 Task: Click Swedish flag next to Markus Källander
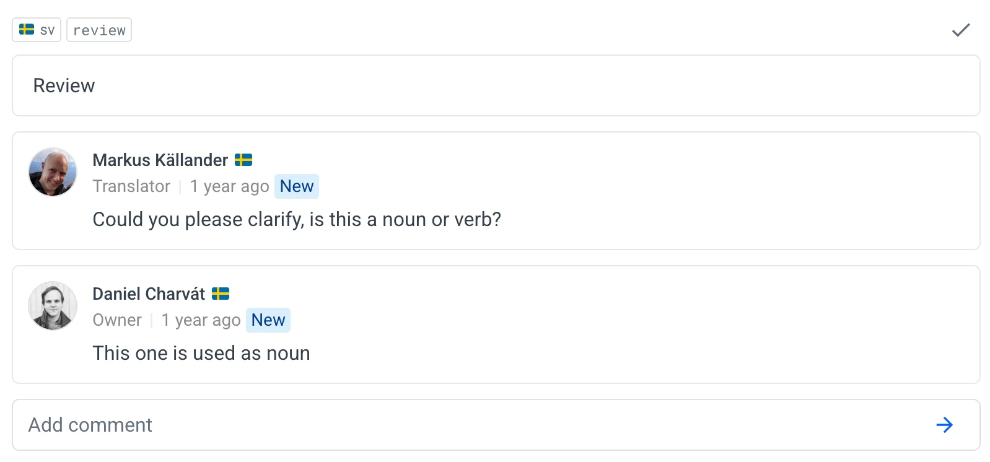coord(243,160)
